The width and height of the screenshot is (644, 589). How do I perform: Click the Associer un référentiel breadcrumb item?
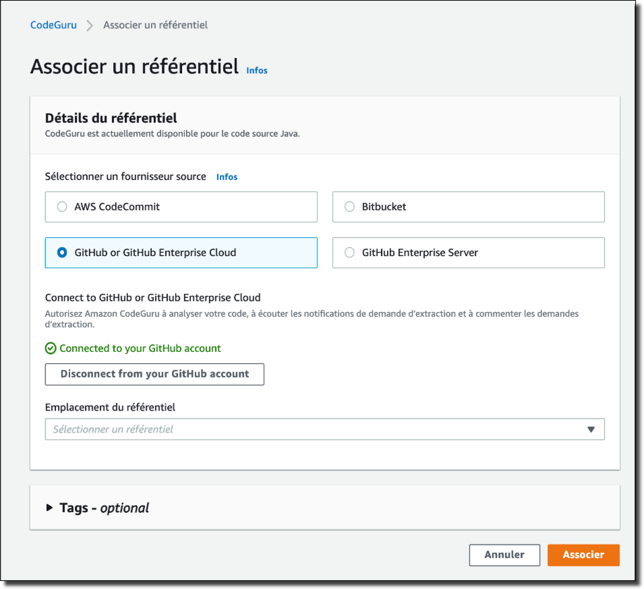(155, 25)
